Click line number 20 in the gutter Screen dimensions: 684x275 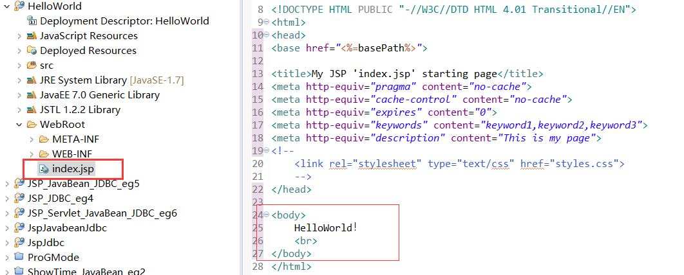coord(258,164)
